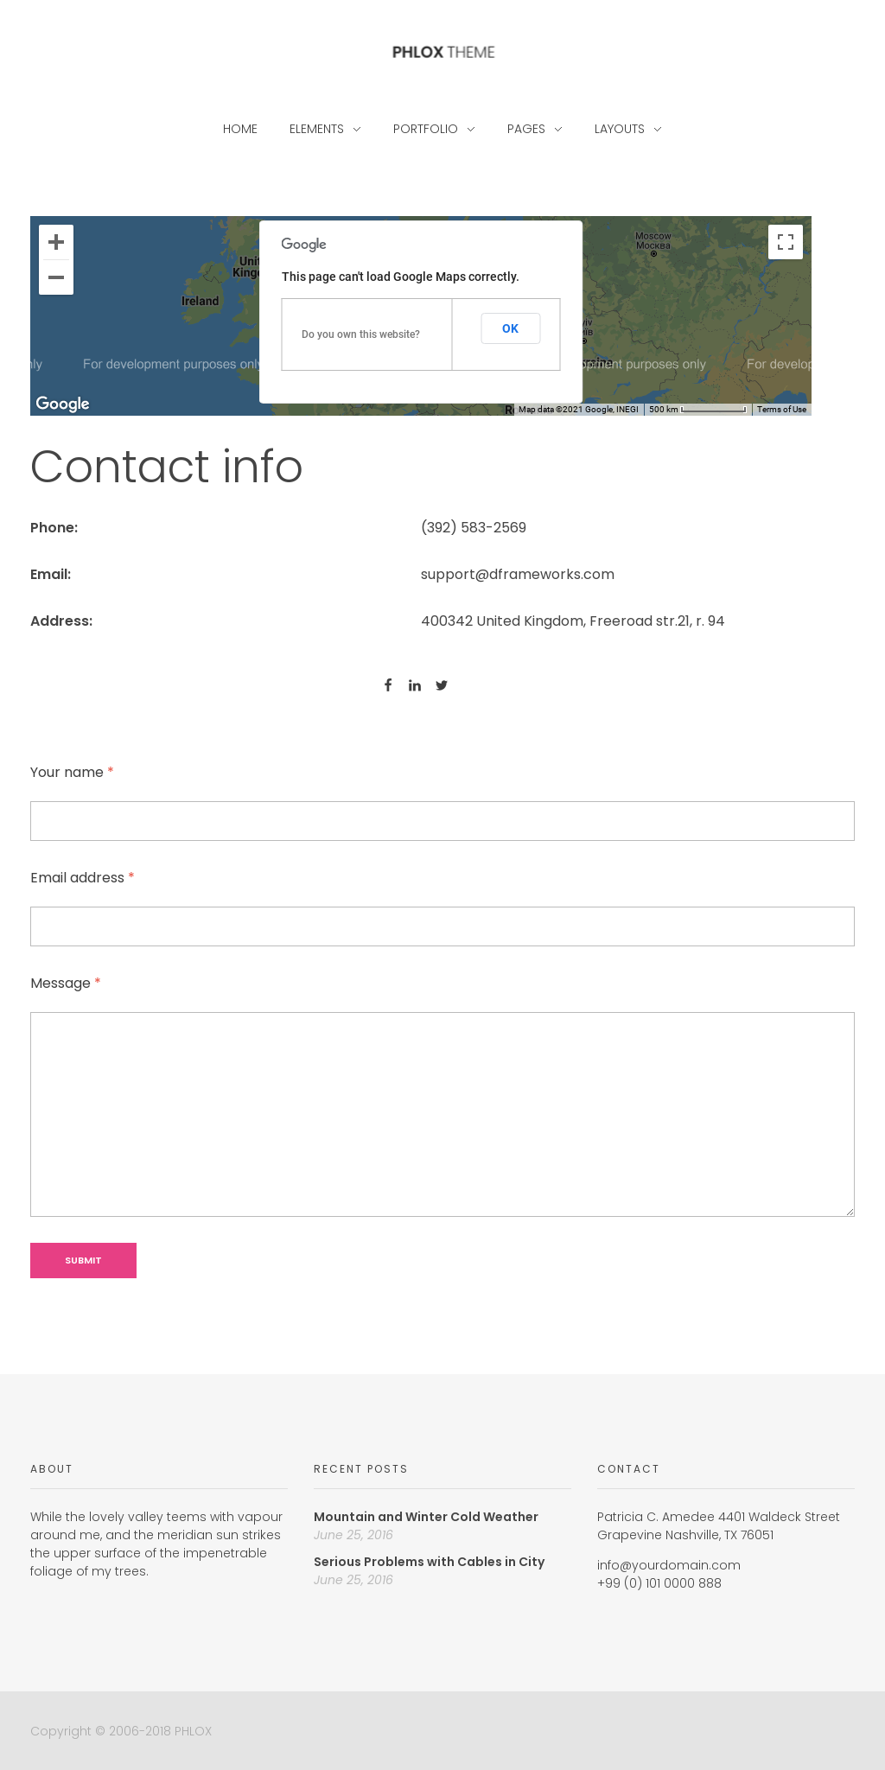The height and width of the screenshot is (1770, 885).
Task: Expand the Portfolio dropdown menu
Action: click(434, 129)
